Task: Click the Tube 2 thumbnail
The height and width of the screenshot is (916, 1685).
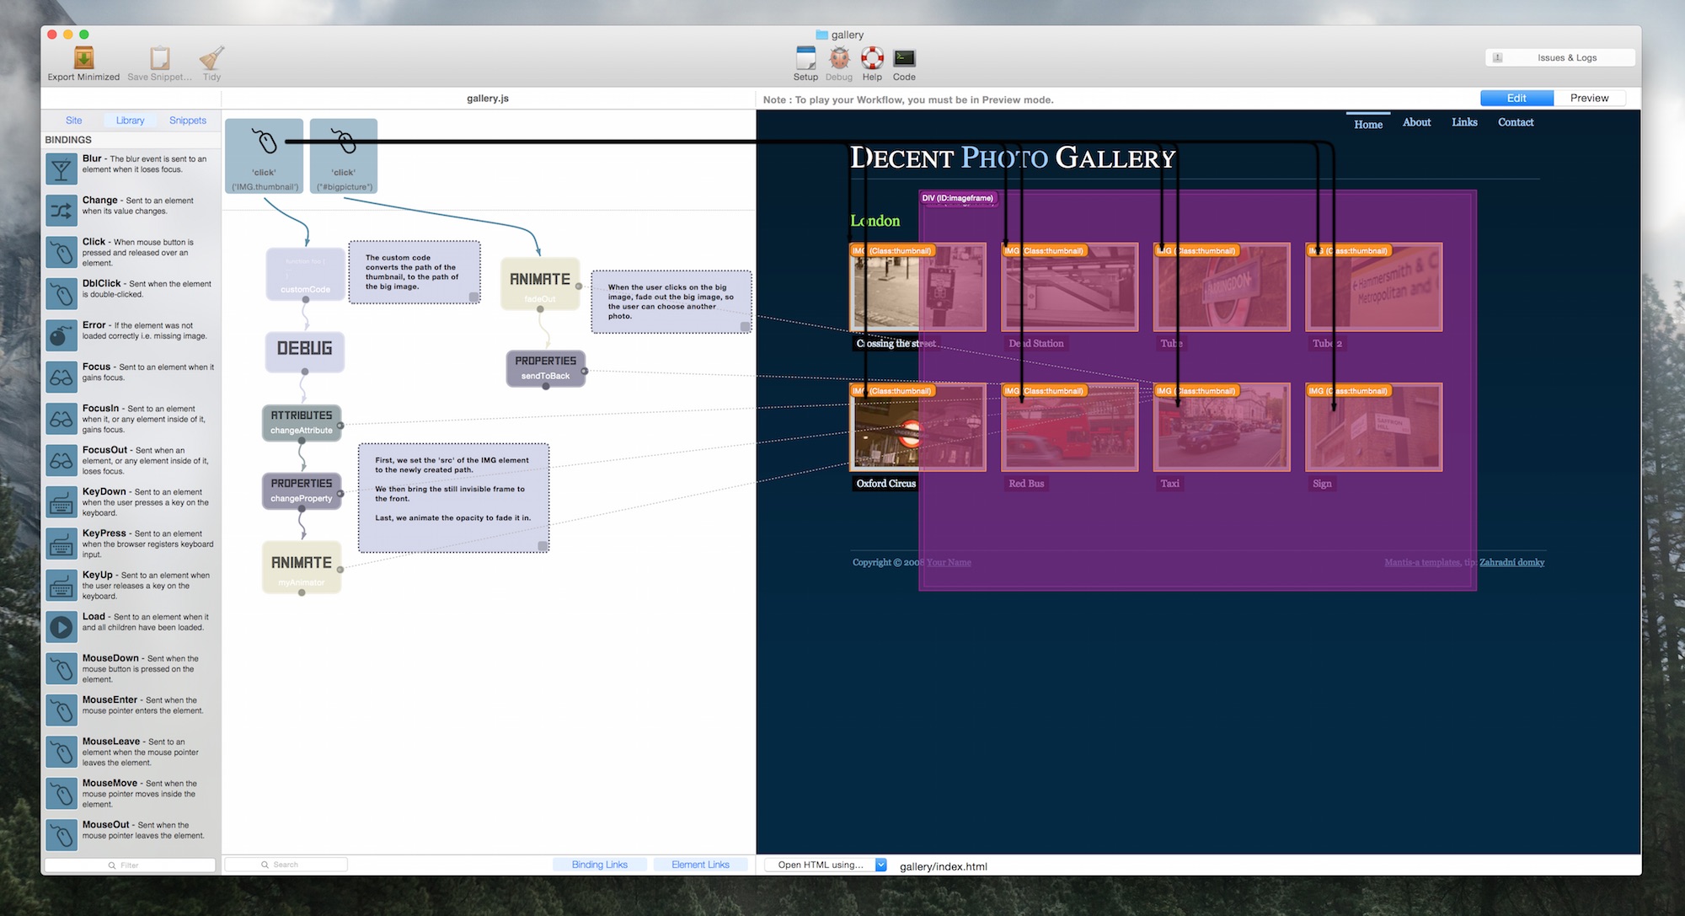Action: [x=1374, y=287]
